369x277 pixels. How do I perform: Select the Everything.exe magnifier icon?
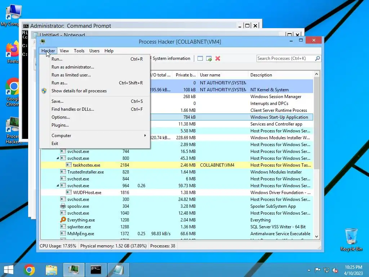point(63,220)
